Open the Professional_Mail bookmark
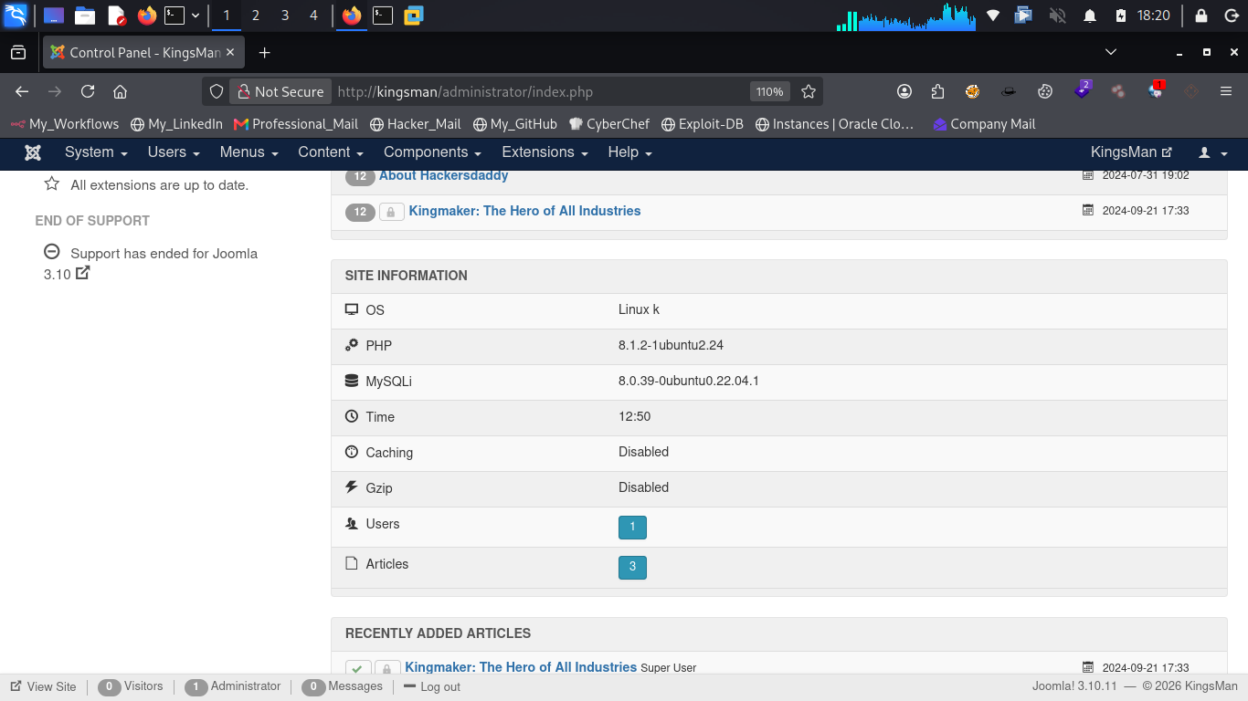Screen dimensions: 1248x701 [296, 124]
